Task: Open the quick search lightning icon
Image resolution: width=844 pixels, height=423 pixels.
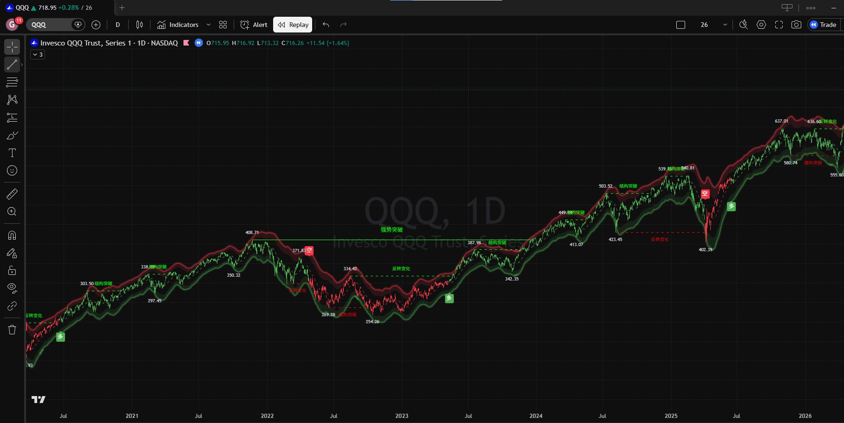Action: click(x=743, y=25)
